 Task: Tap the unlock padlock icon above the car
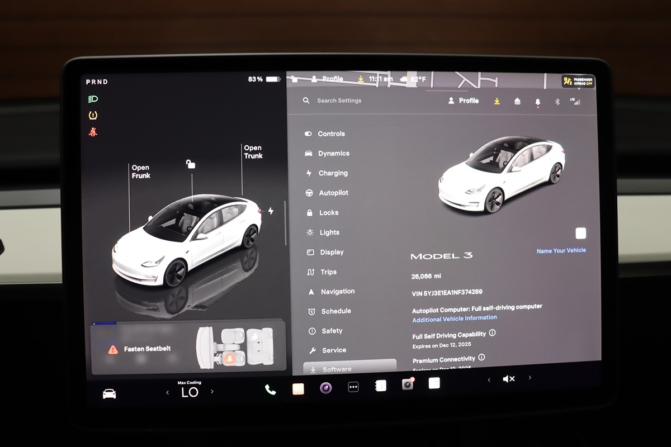click(191, 164)
